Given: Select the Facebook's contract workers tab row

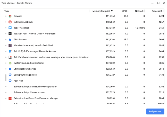Looking at the screenshot, I should (83, 57).
